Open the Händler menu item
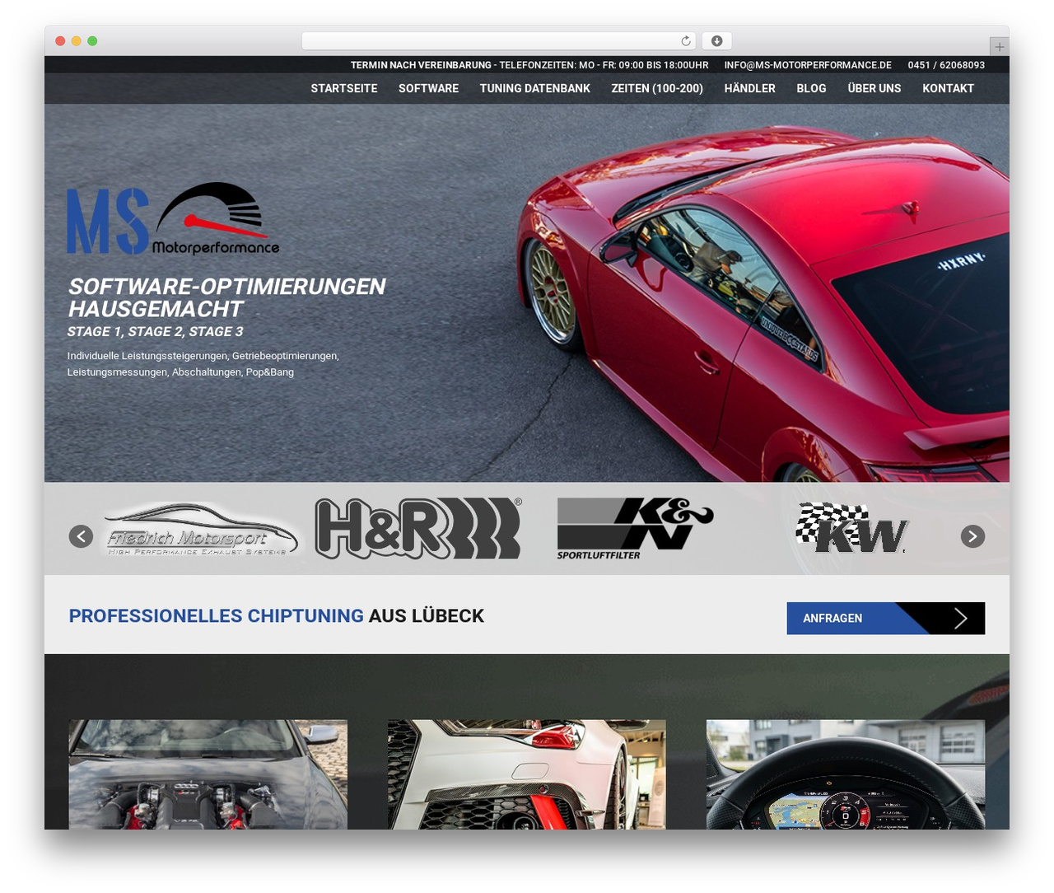This screenshot has height=893, width=1054. (749, 88)
